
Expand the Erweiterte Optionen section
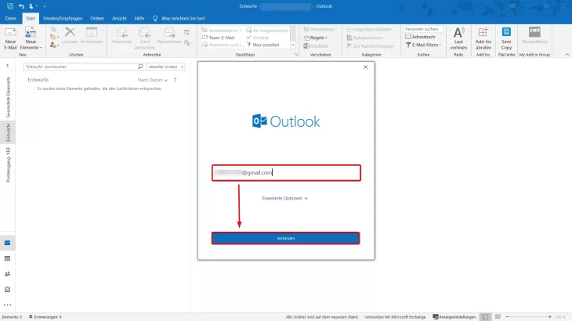[x=285, y=198]
